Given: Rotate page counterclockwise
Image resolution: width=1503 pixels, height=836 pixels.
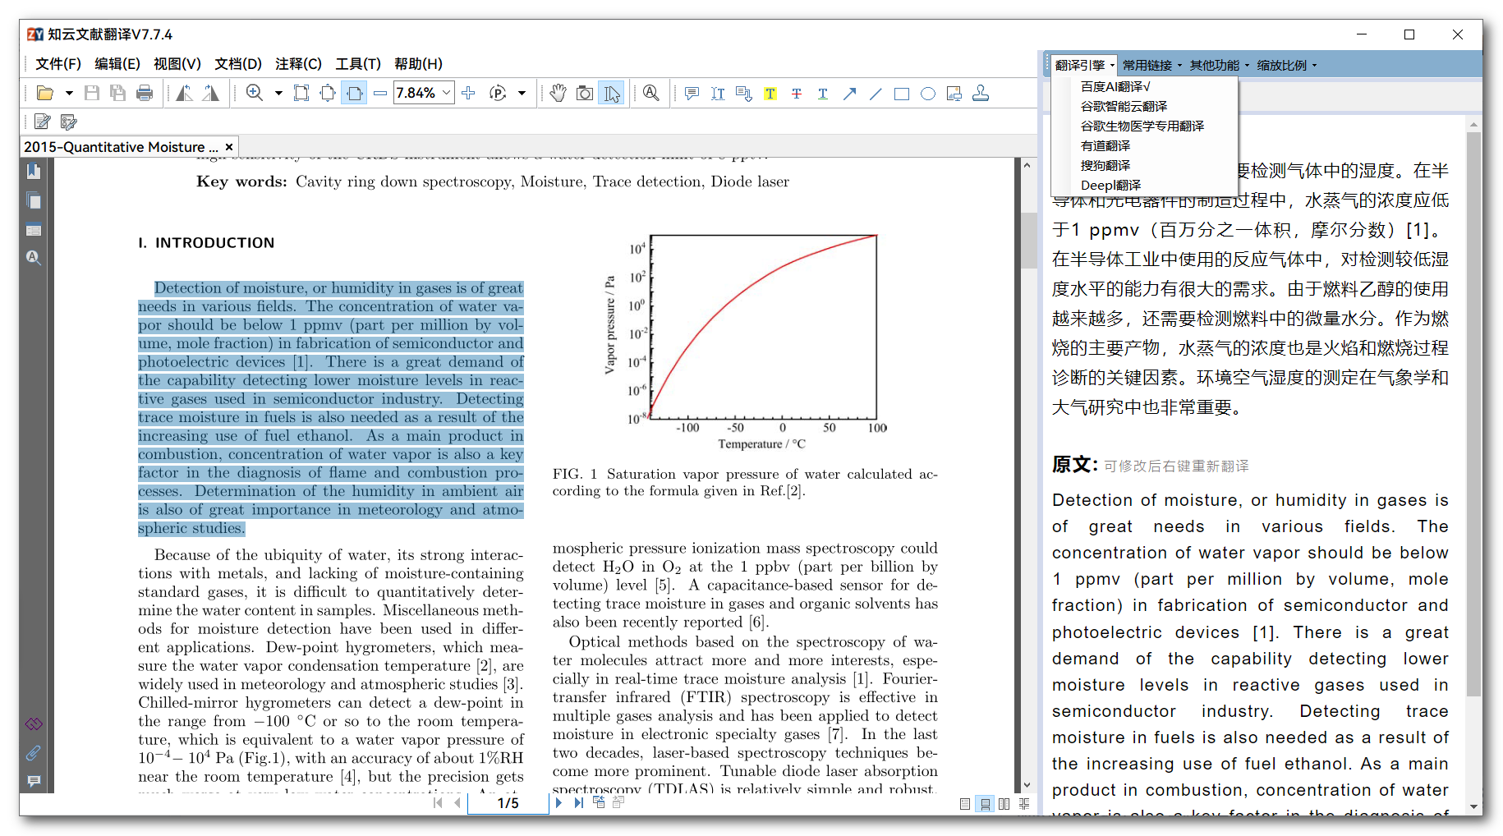Looking at the screenshot, I should (184, 94).
